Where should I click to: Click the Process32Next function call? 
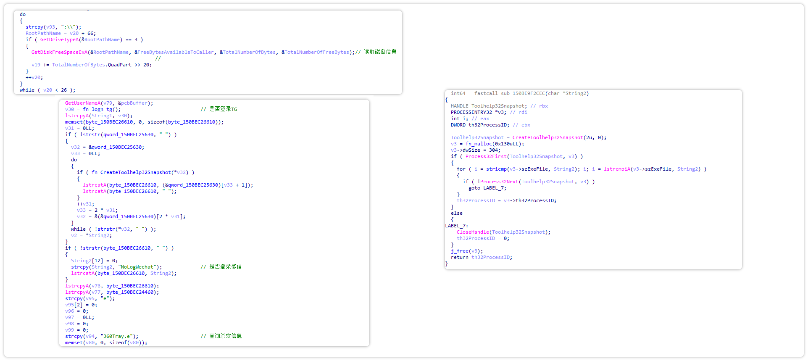coord(499,182)
